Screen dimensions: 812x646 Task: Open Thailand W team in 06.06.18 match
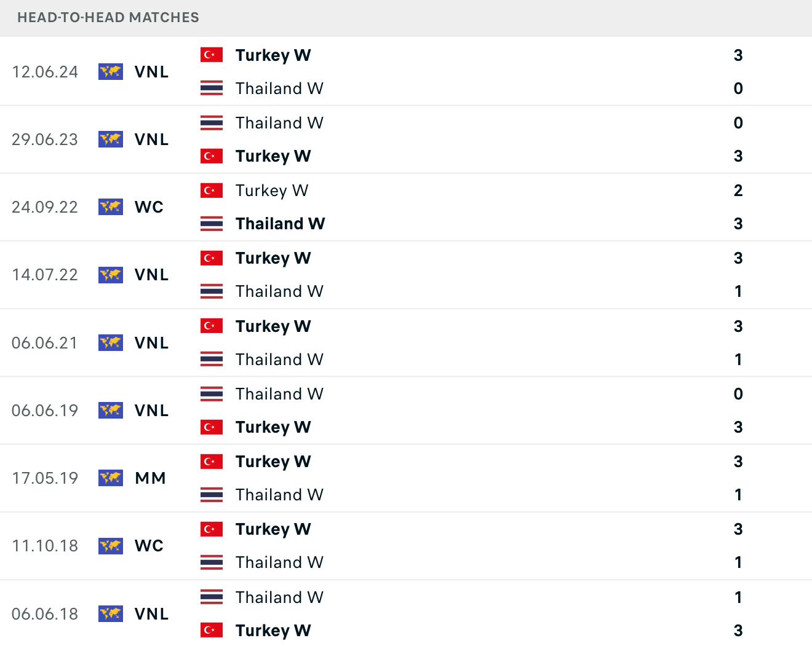pos(279,597)
